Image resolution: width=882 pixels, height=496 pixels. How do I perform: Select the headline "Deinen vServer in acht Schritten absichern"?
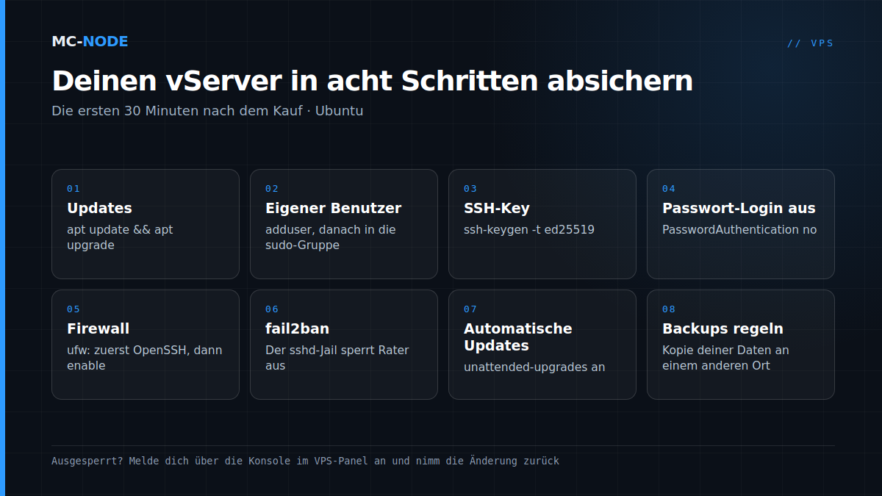pyautogui.click(x=373, y=80)
